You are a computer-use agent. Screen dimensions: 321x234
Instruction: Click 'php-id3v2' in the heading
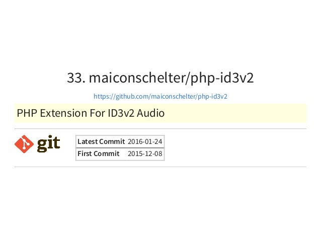(x=222, y=78)
